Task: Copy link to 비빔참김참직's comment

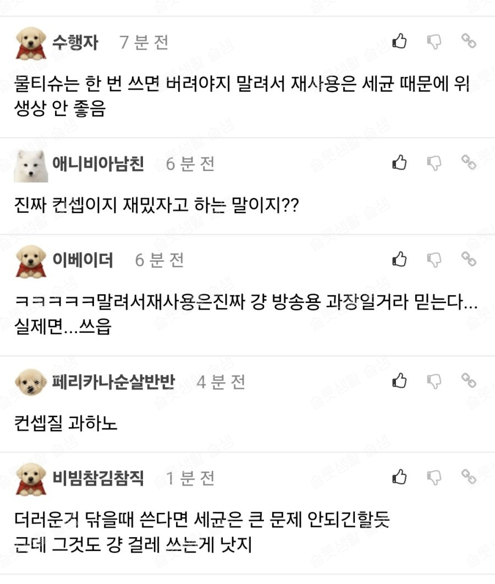Action: tap(469, 477)
